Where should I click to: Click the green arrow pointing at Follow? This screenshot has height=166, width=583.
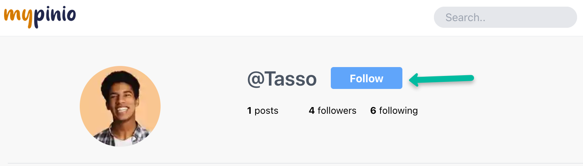[x=441, y=79]
